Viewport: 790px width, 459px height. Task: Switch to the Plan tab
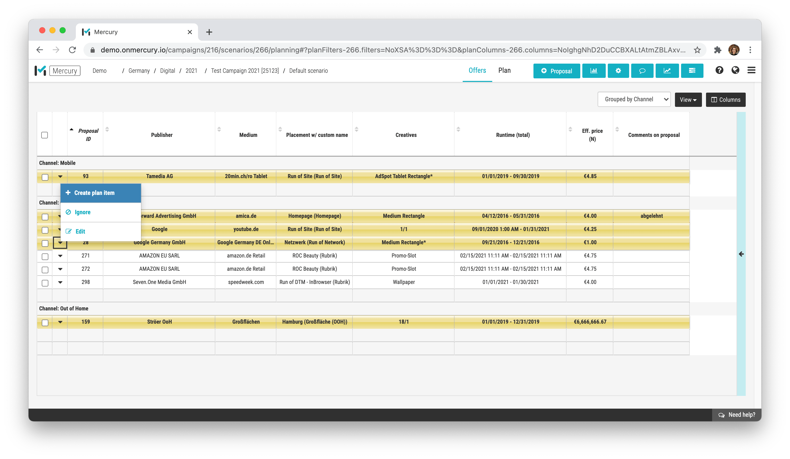(x=504, y=70)
